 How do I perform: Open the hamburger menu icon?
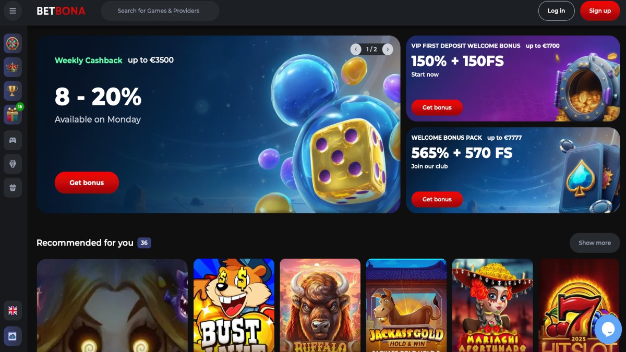[x=13, y=11]
